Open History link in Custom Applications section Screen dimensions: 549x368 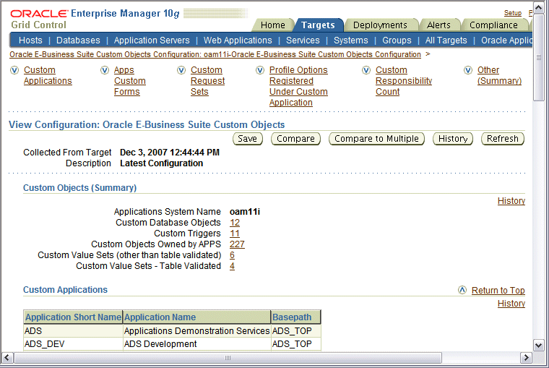point(511,304)
